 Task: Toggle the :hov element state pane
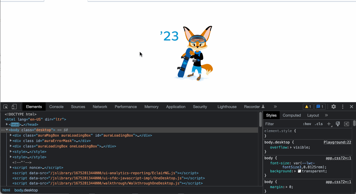307,124
